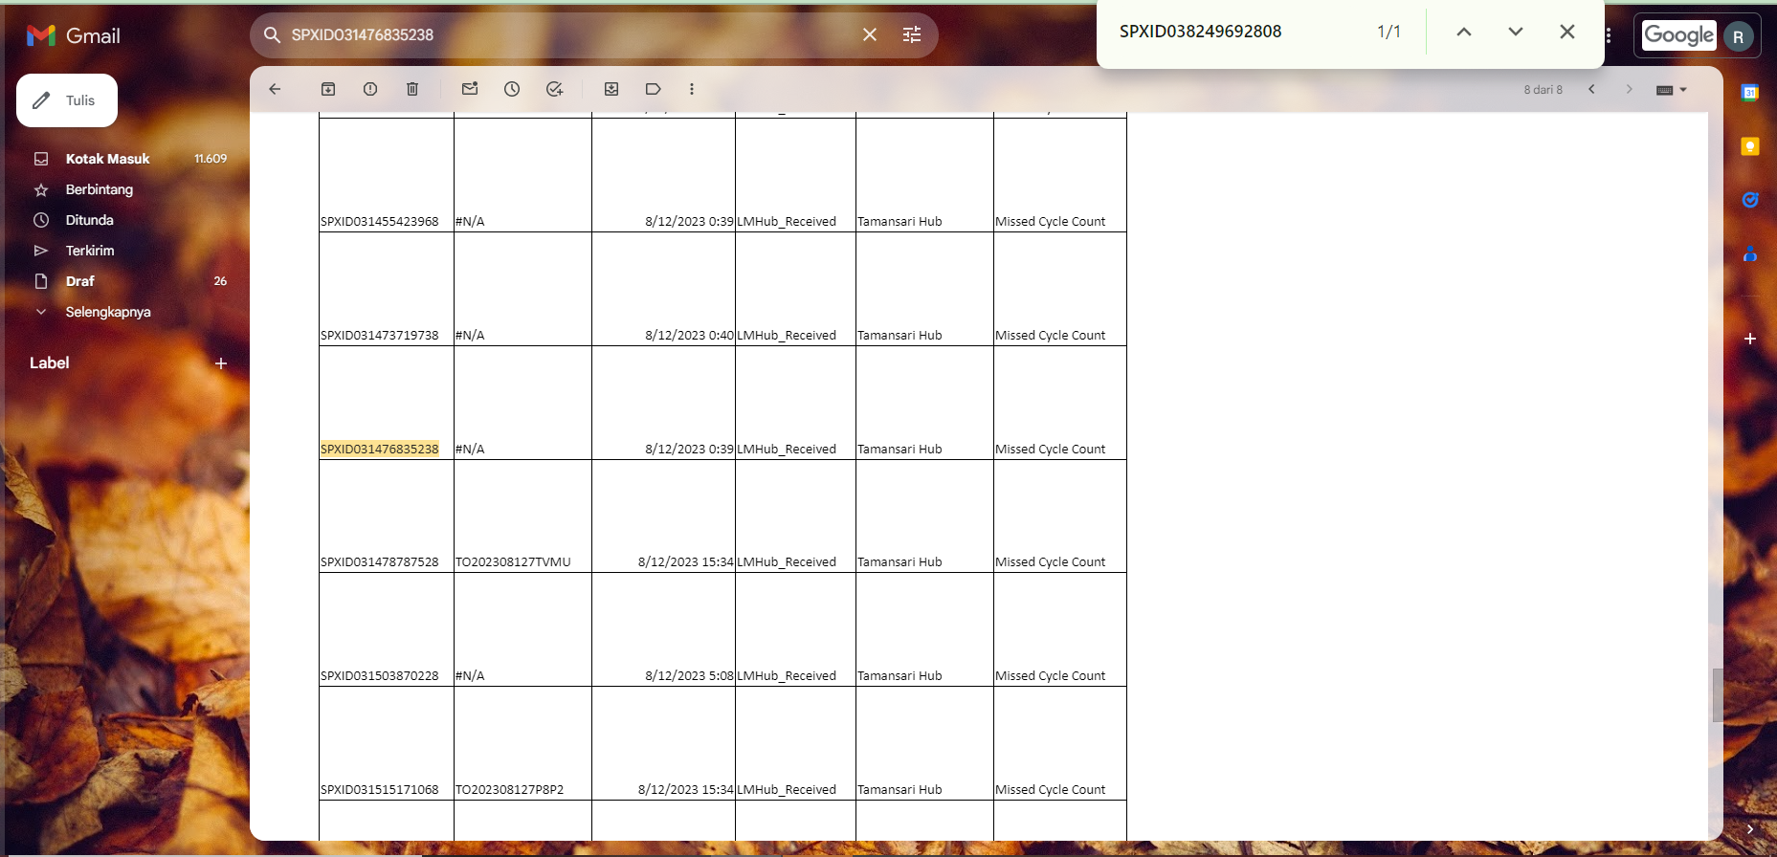Image resolution: width=1777 pixels, height=857 pixels.
Task: Select cell SPXID031503870228
Action: 380,675
